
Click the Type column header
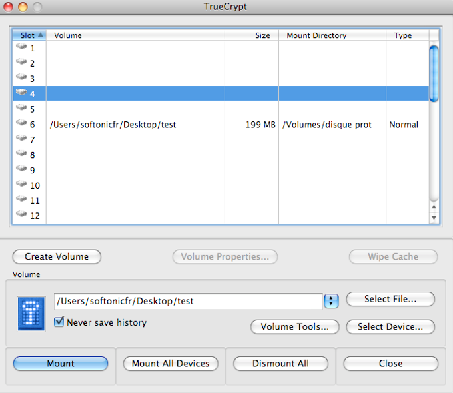[x=408, y=35]
